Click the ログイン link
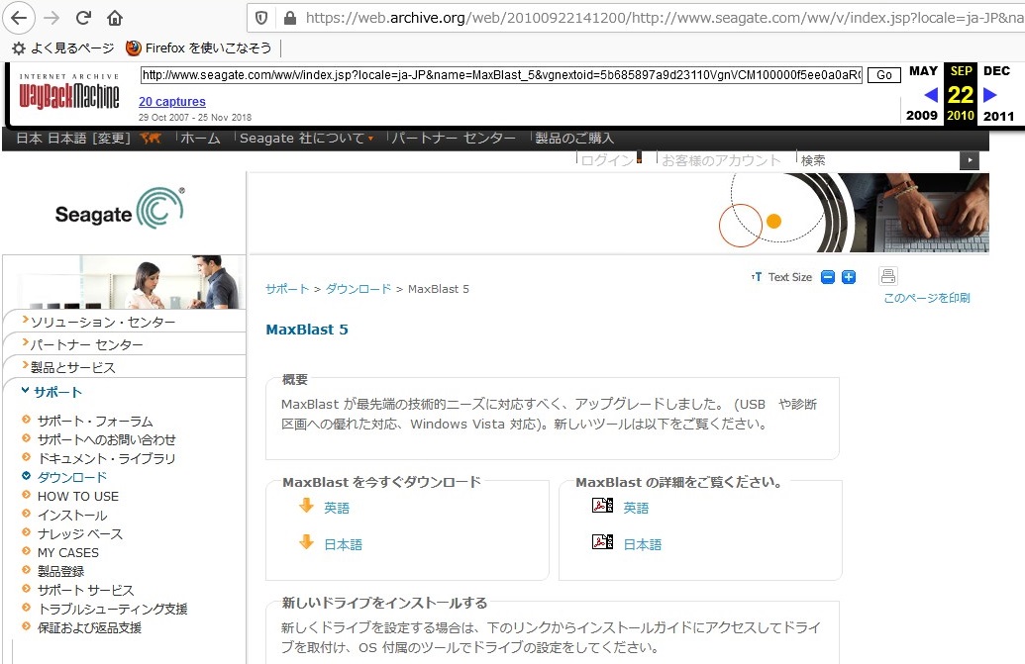This screenshot has width=1025, height=664. point(609,160)
